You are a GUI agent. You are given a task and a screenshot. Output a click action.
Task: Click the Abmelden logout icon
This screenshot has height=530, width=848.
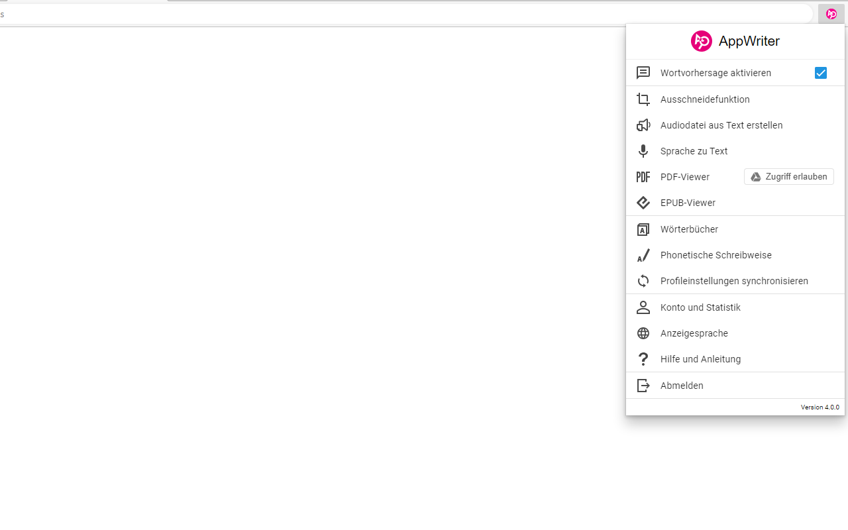click(x=643, y=386)
